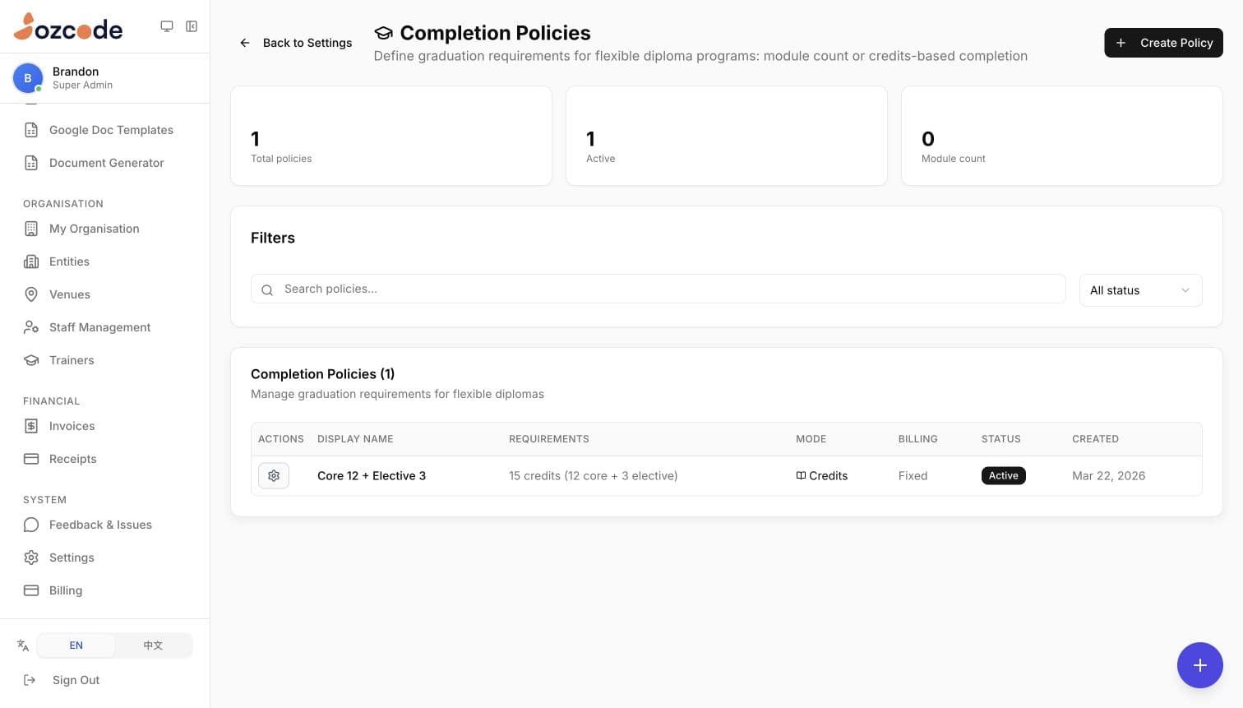The height and width of the screenshot is (708, 1243).
Task: Click Brandon's user avatar
Action: (x=28, y=78)
